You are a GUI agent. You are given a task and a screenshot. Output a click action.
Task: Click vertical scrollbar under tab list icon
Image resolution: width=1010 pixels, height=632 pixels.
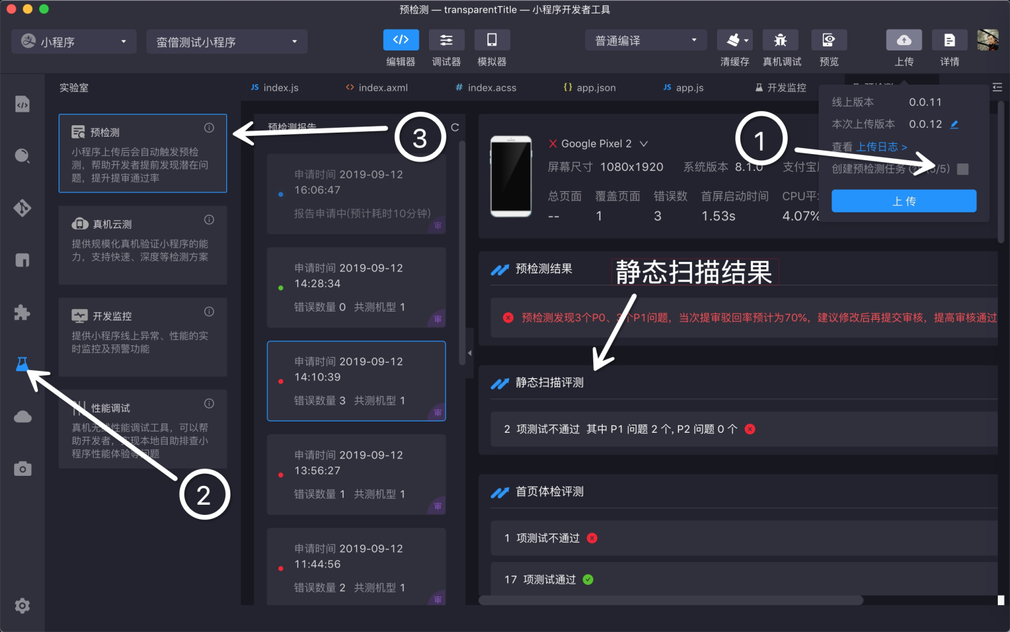[x=1001, y=172]
